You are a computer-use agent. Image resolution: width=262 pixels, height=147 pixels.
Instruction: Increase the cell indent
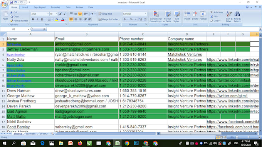(89, 19)
